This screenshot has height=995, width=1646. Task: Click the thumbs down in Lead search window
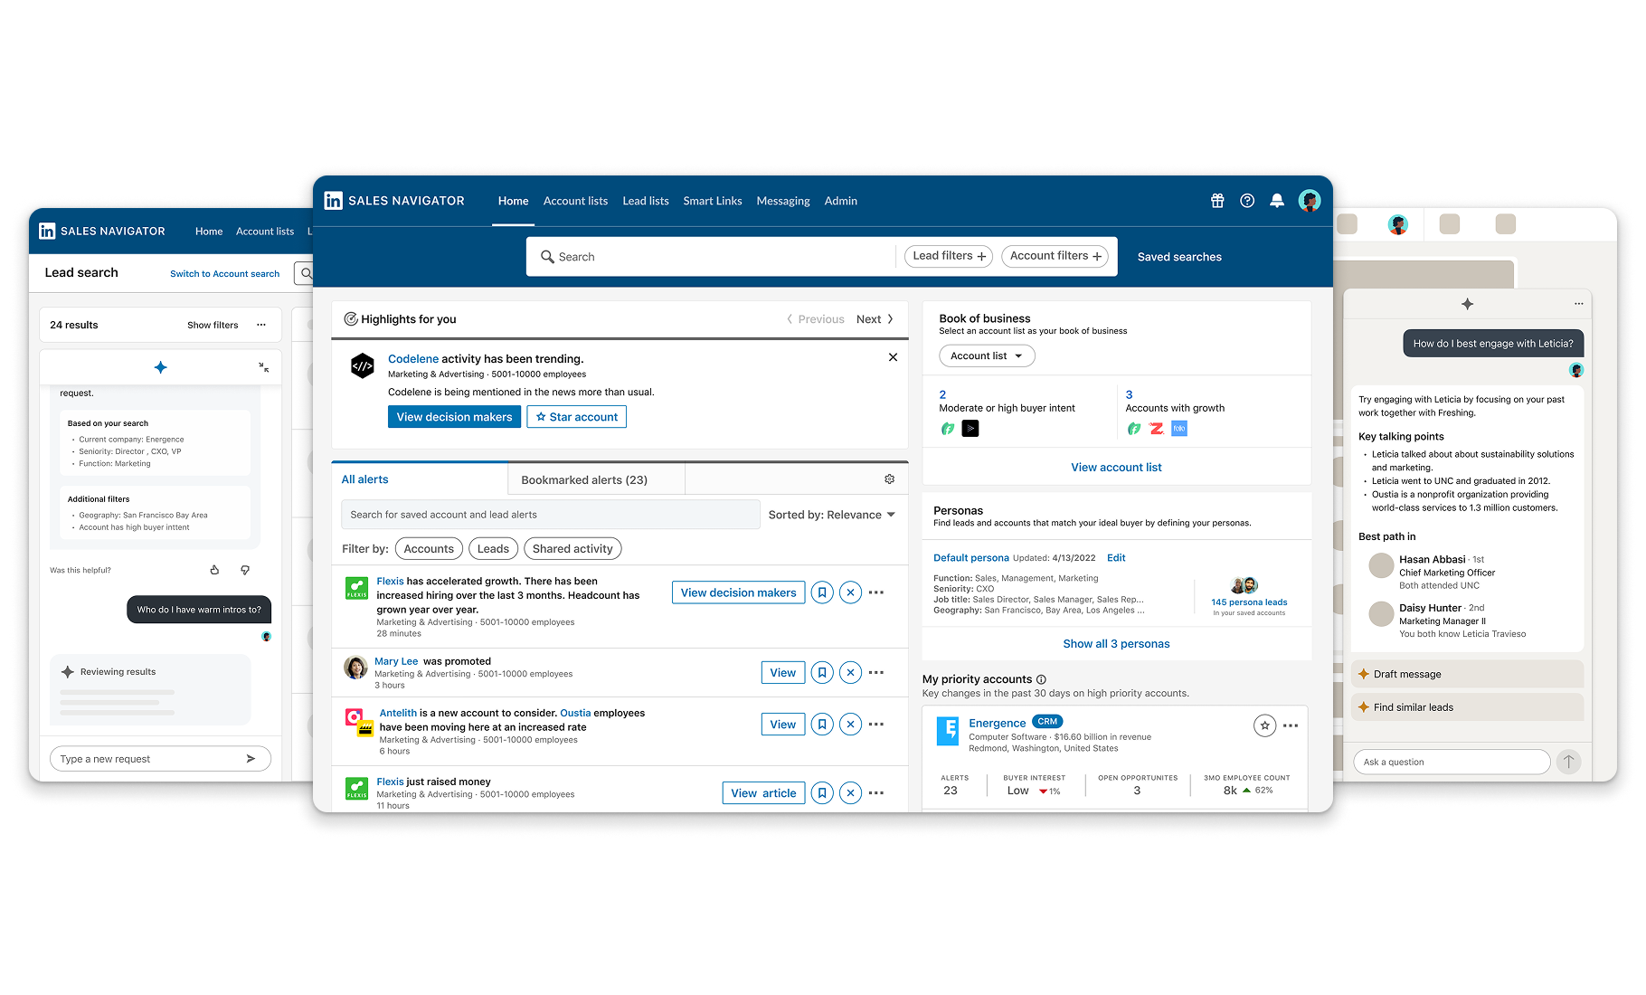(x=245, y=570)
